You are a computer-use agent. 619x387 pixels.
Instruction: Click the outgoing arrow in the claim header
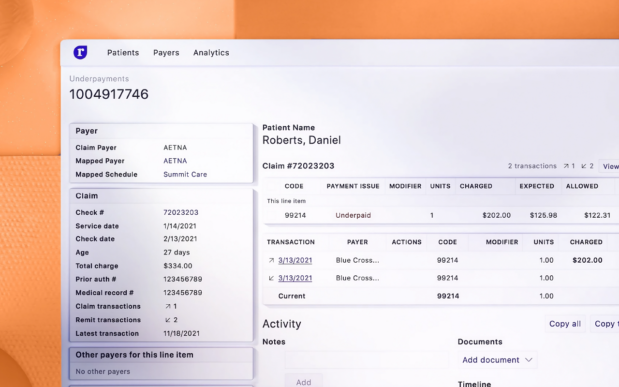click(566, 166)
